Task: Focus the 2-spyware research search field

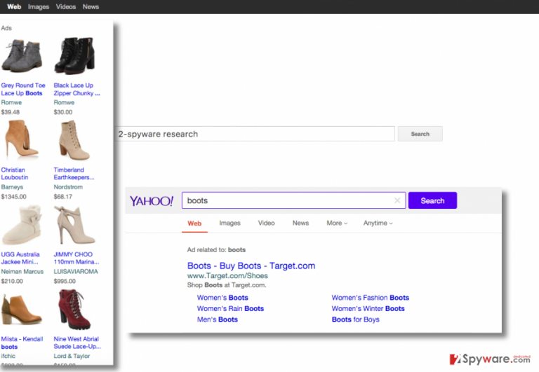Action: (x=255, y=134)
